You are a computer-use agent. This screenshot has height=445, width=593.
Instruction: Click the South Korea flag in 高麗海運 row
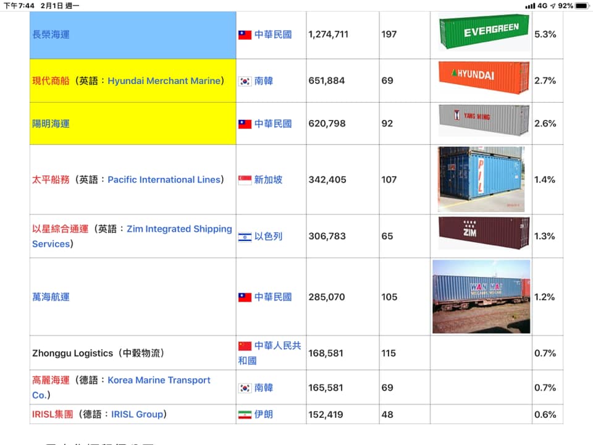click(245, 388)
